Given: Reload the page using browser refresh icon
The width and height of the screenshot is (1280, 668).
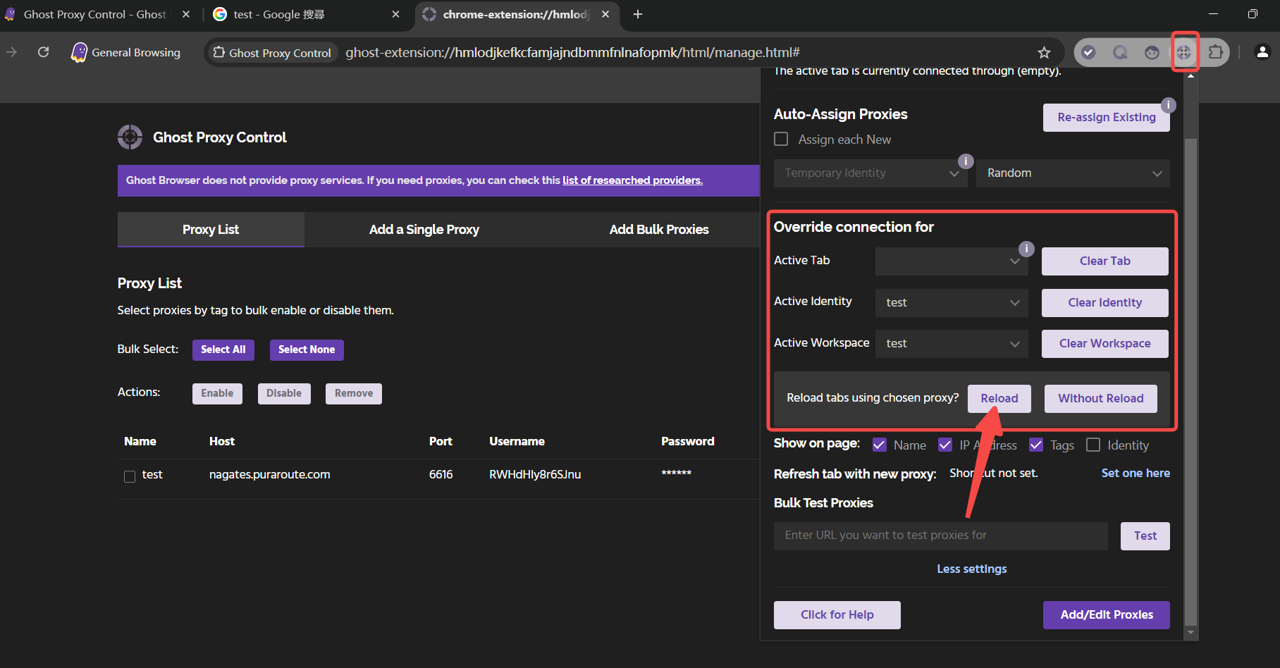Looking at the screenshot, I should [x=44, y=52].
